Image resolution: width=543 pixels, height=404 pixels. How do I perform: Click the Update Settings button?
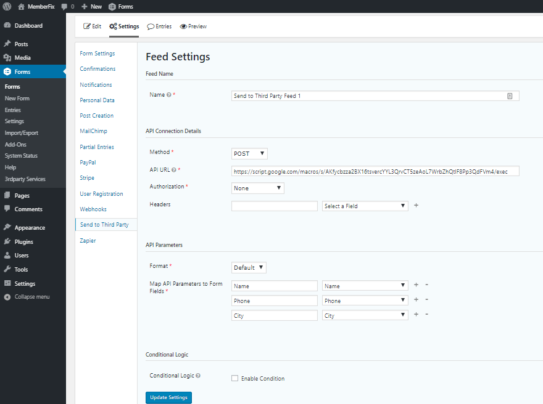[x=168, y=397]
